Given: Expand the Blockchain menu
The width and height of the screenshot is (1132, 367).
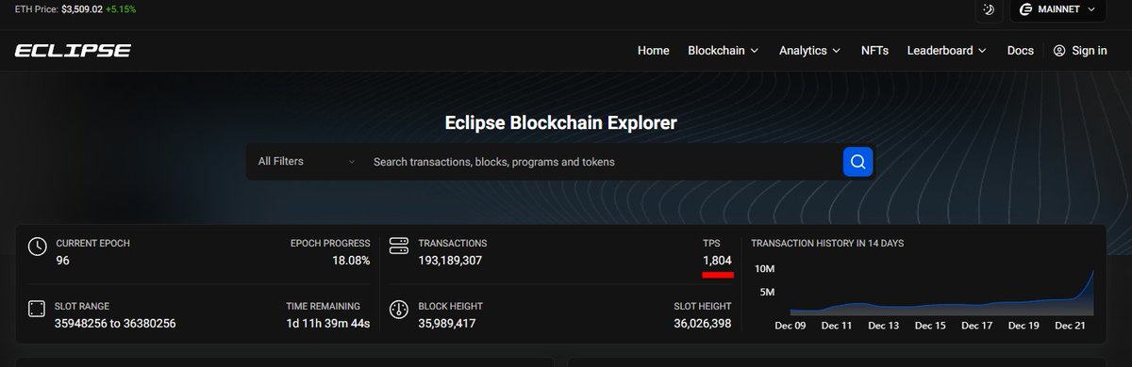Looking at the screenshot, I should point(724,51).
